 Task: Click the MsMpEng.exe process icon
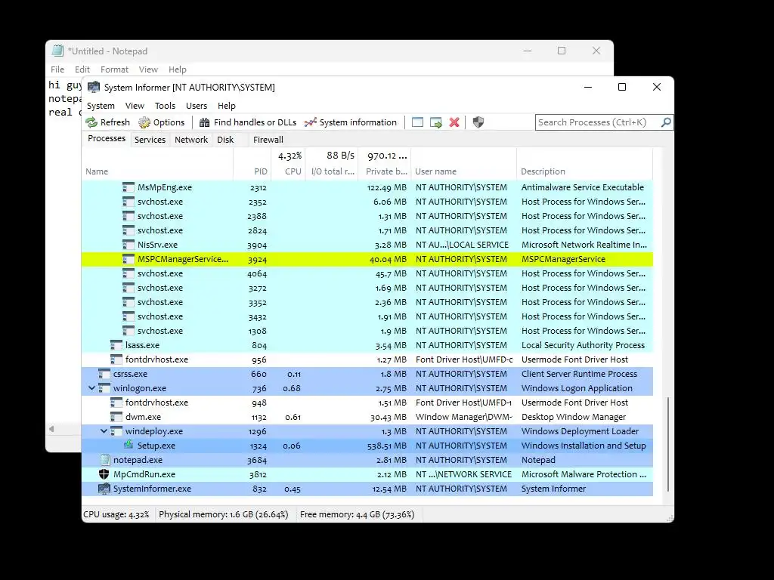click(x=128, y=187)
